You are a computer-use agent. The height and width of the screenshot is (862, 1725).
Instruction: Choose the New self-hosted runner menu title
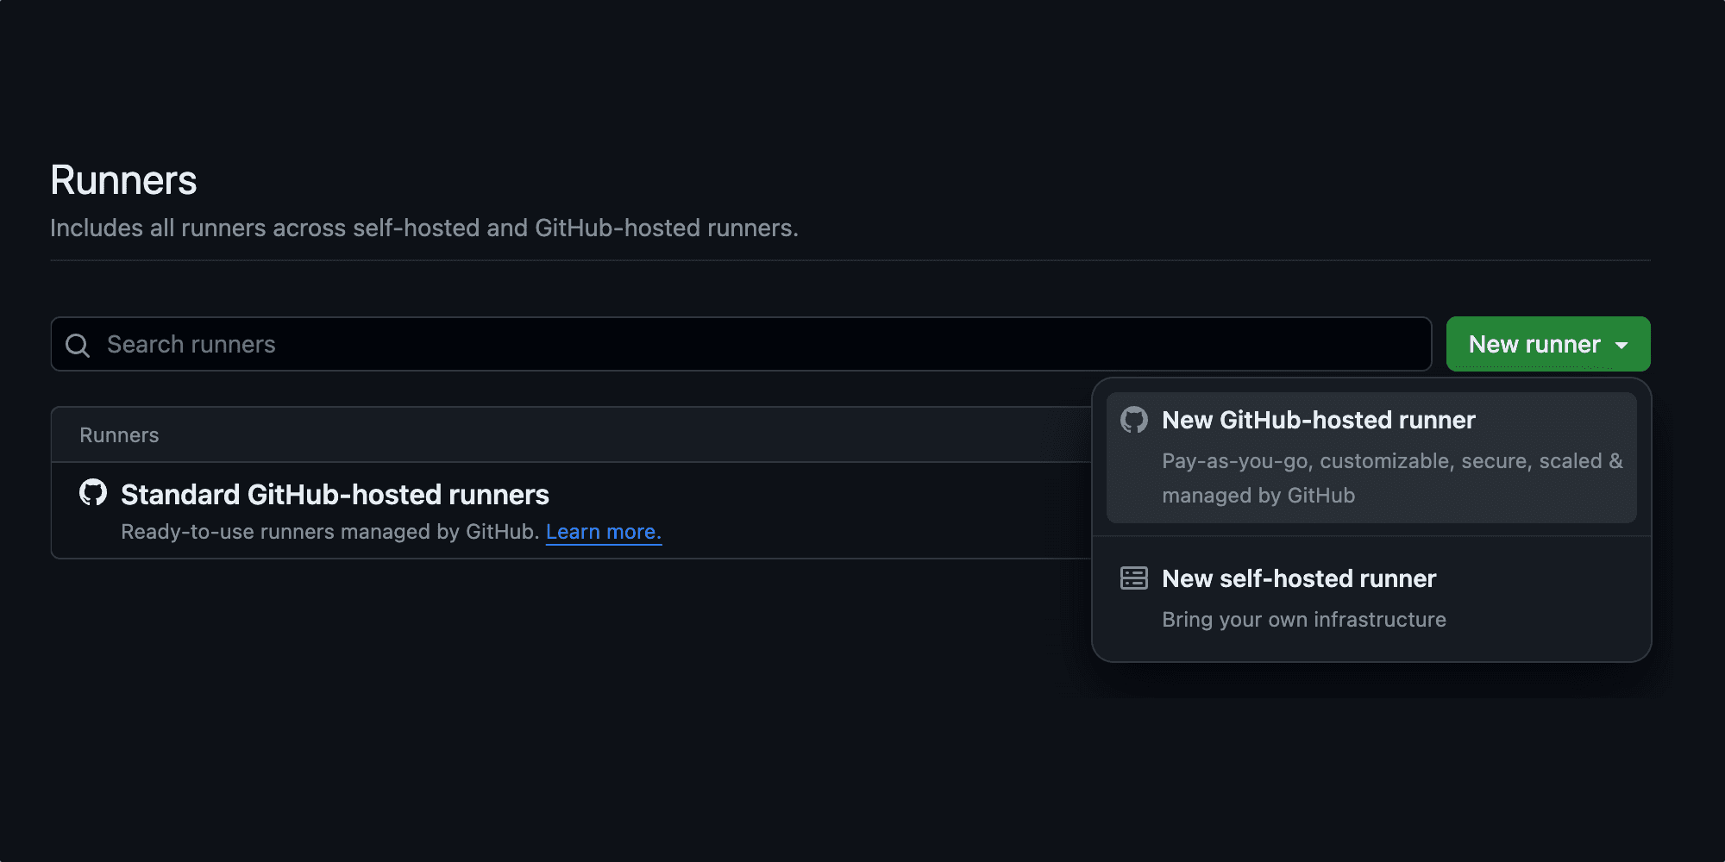coord(1299,578)
